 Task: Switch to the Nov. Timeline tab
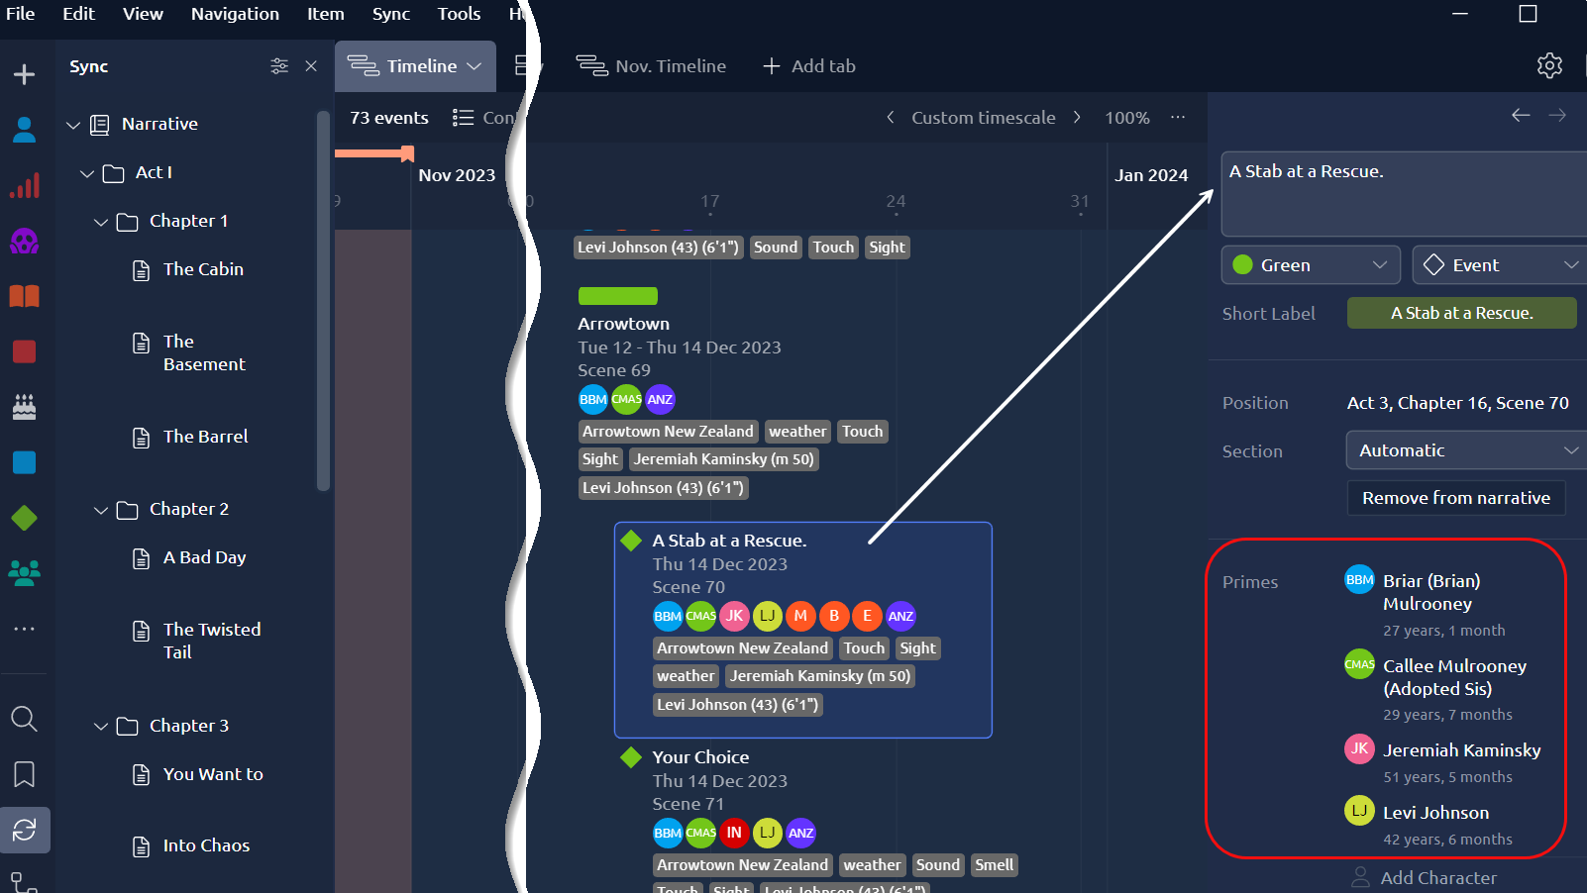pyautogui.click(x=652, y=66)
